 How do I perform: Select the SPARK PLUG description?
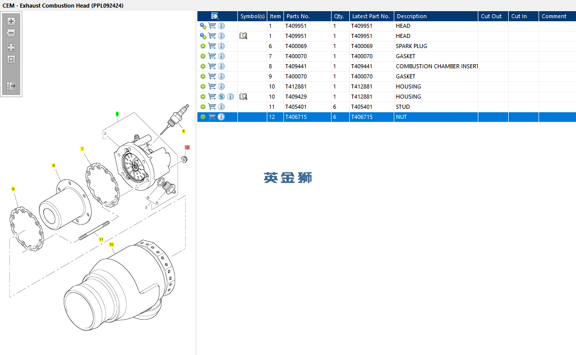click(412, 46)
